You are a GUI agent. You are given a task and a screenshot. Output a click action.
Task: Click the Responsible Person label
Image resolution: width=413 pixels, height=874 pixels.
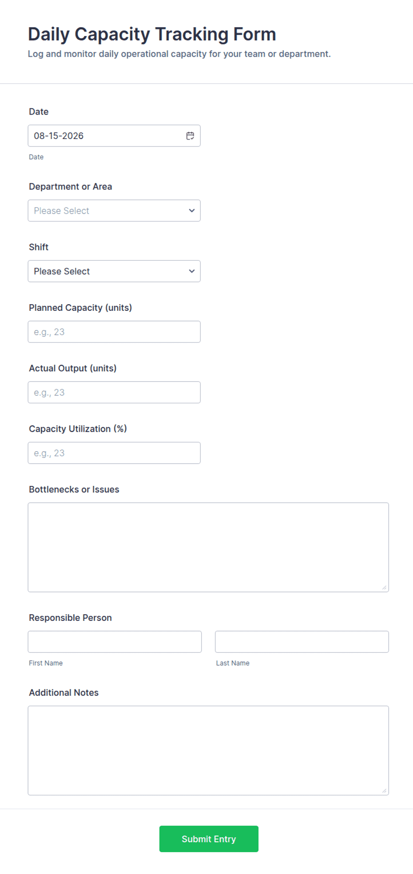click(70, 618)
